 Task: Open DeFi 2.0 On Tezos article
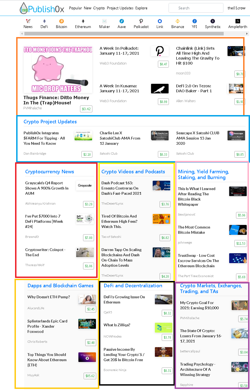tap(194, 88)
